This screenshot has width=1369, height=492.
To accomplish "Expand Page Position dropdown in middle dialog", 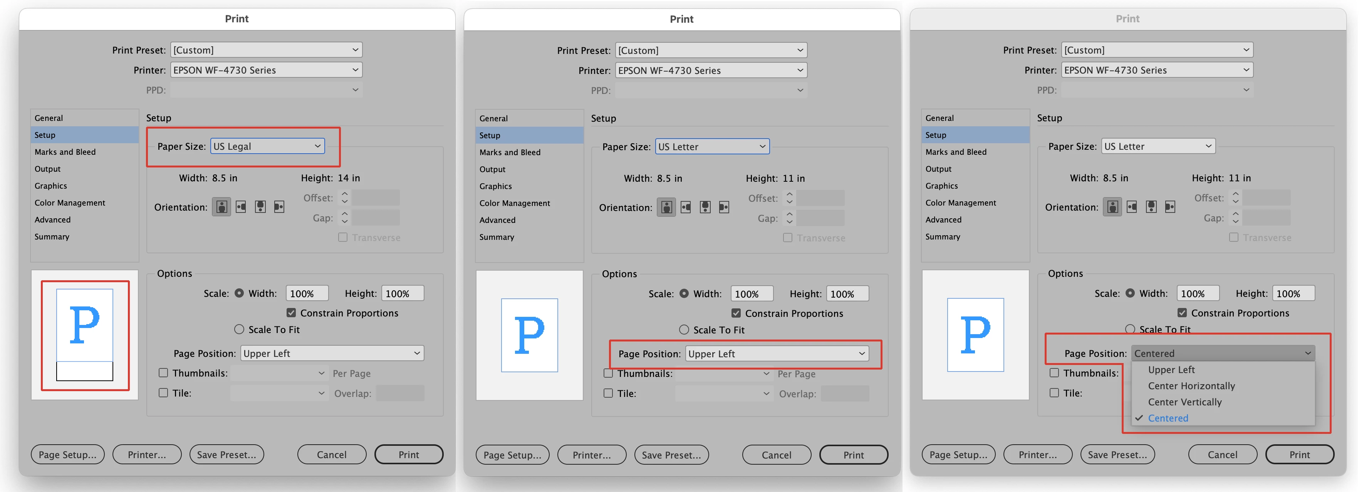I will point(777,354).
